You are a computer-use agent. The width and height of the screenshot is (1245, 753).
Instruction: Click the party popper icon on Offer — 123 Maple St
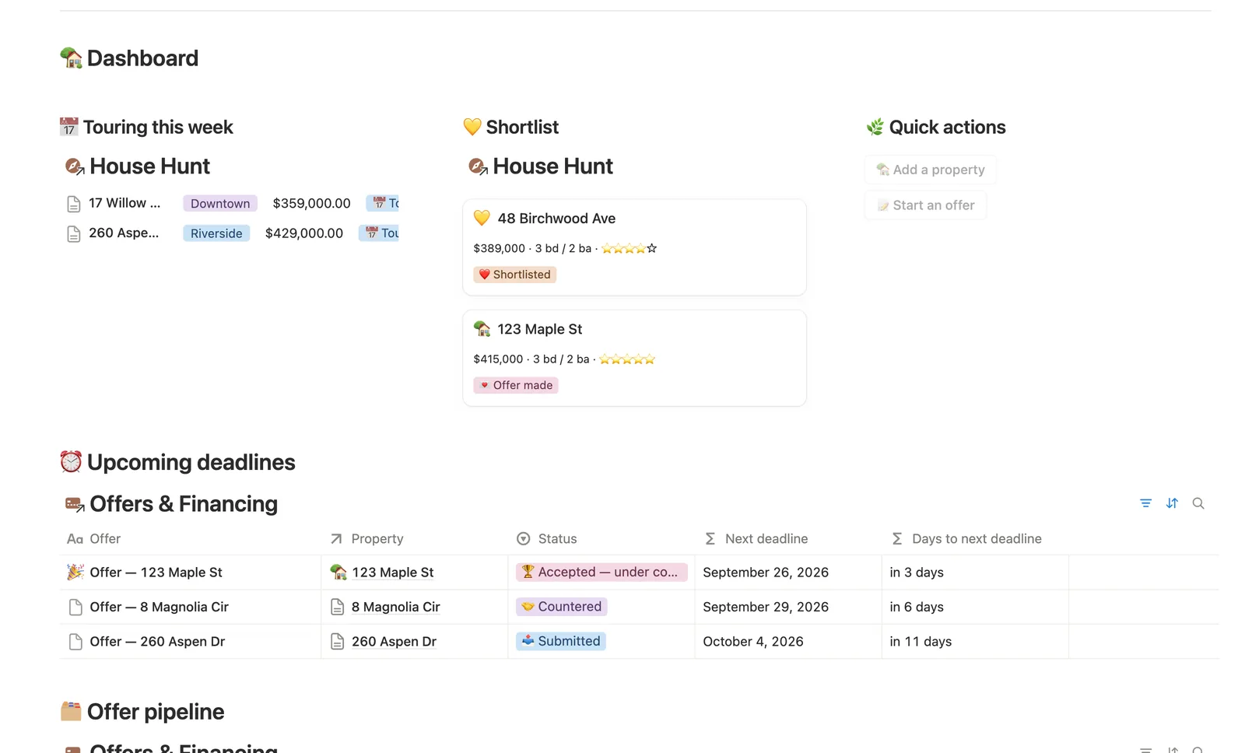pyautogui.click(x=75, y=573)
